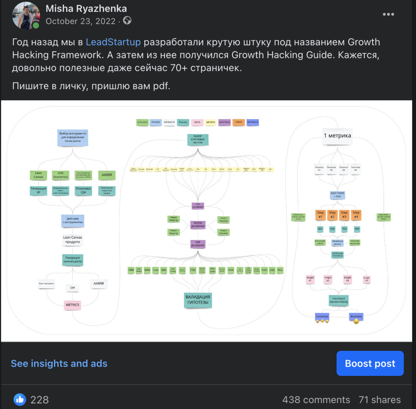The height and width of the screenshot is (409, 416).
Task: Open the LeadStartup link in post
Action: point(113,42)
